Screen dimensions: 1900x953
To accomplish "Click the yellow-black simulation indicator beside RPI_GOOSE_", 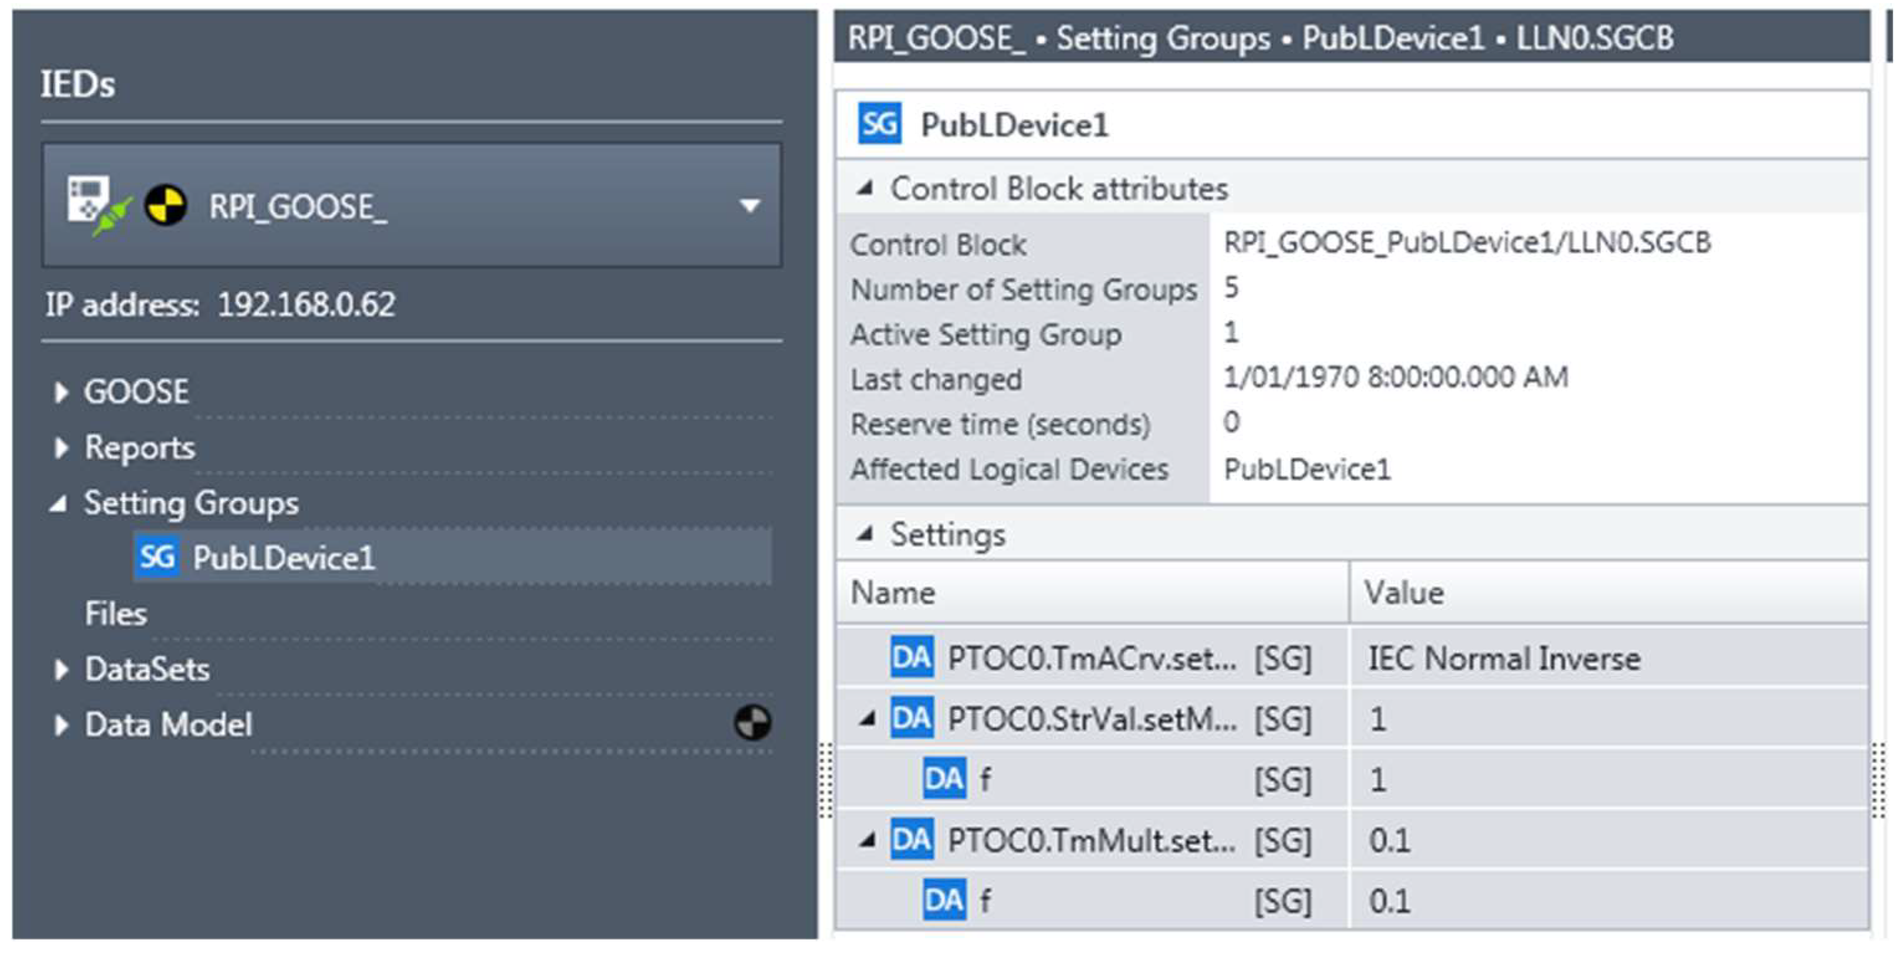I will (x=165, y=205).
